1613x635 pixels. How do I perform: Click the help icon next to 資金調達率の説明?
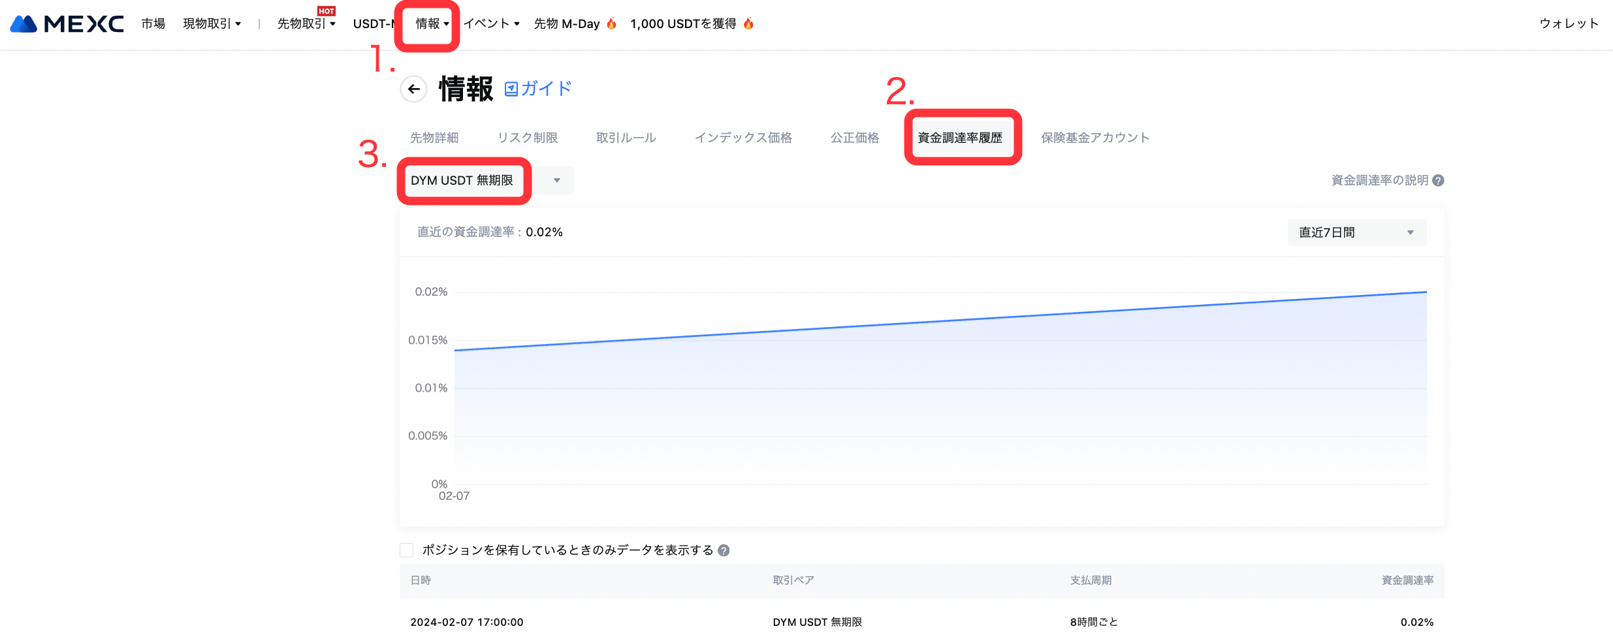pyautogui.click(x=1438, y=181)
